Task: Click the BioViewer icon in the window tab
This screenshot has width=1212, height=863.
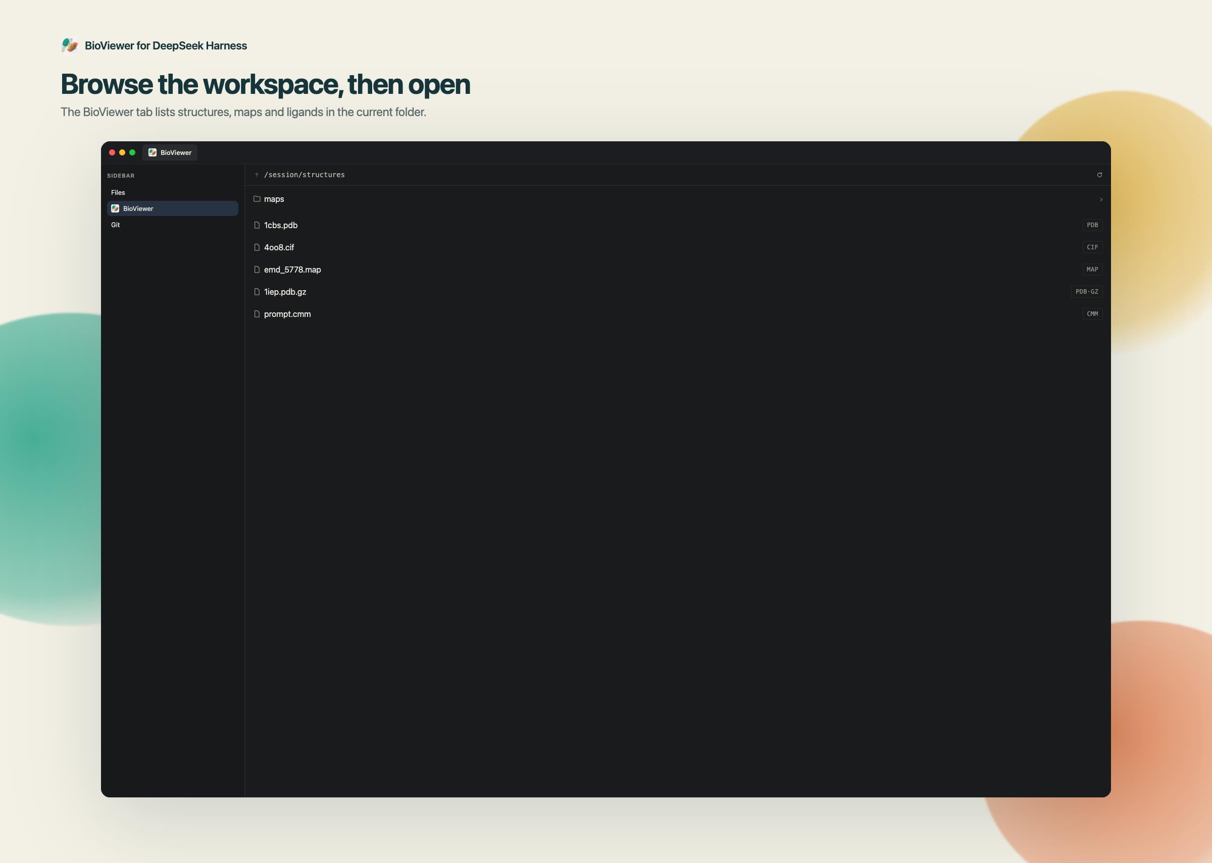Action: (x=153, y=152)
